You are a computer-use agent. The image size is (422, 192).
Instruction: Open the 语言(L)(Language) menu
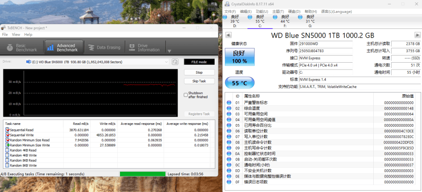[x=336, y=11]
